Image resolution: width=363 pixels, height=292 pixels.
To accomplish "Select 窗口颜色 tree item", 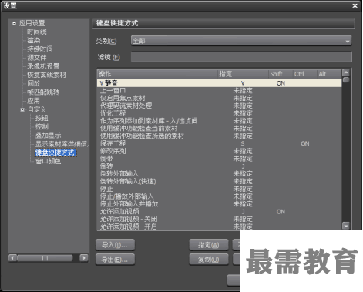I will point(48,161).
